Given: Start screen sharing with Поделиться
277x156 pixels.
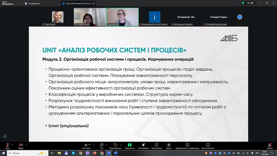Looking at the screenshot, I should pyautogui.click(x=129, y=145).
